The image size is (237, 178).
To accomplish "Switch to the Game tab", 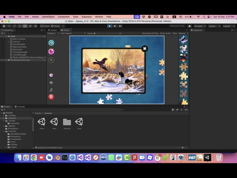I will click(x=65, y=30).
